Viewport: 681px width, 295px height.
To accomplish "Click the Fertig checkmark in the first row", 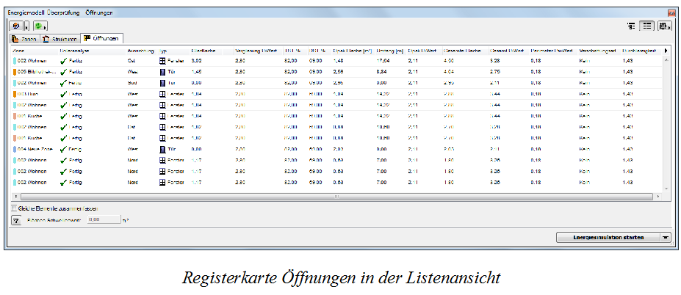I will tap(64, 61).
